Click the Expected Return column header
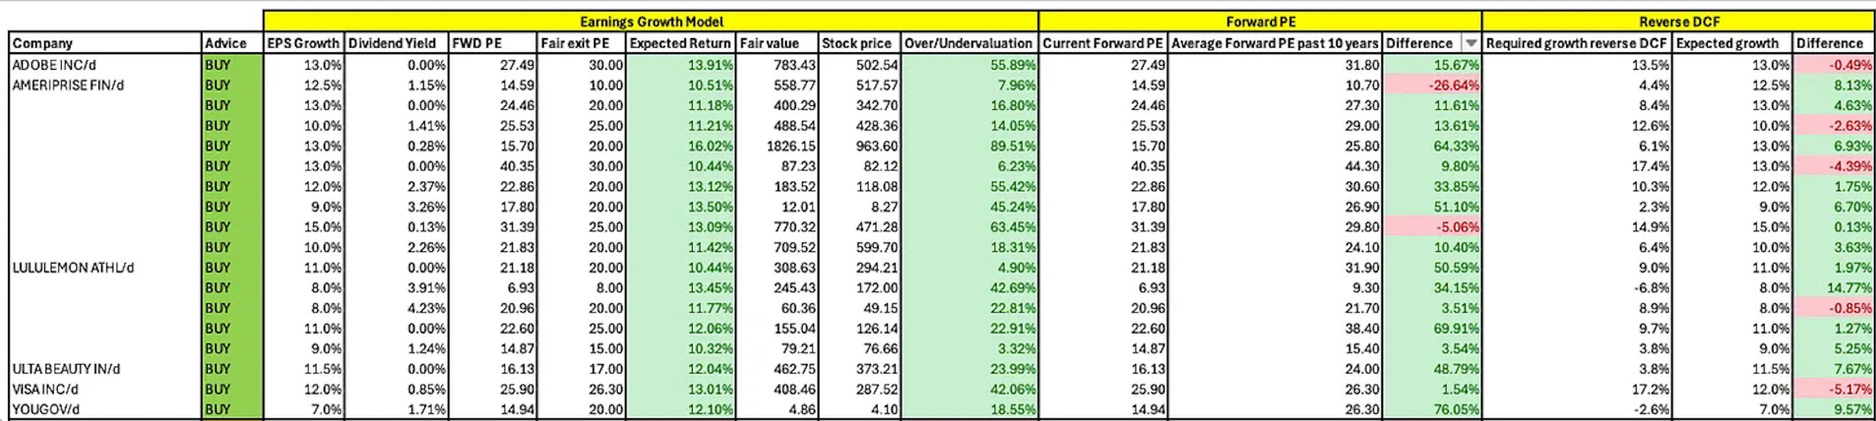Viewport: 1876px width, 421px height. pyautogui.click(x=680, y=43)
